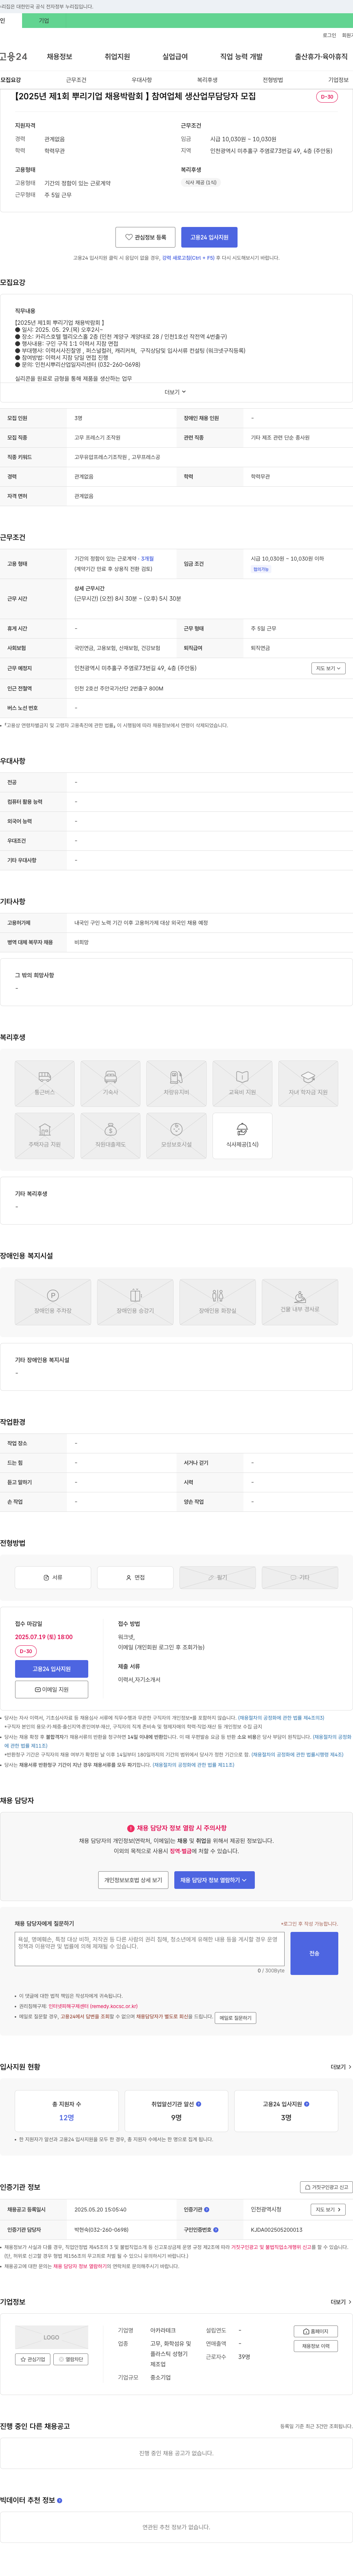Viewport: 353px width, 2576px height.
Task: Switch to the 전형방법 section tab
Action: click(x=273, y=80)
